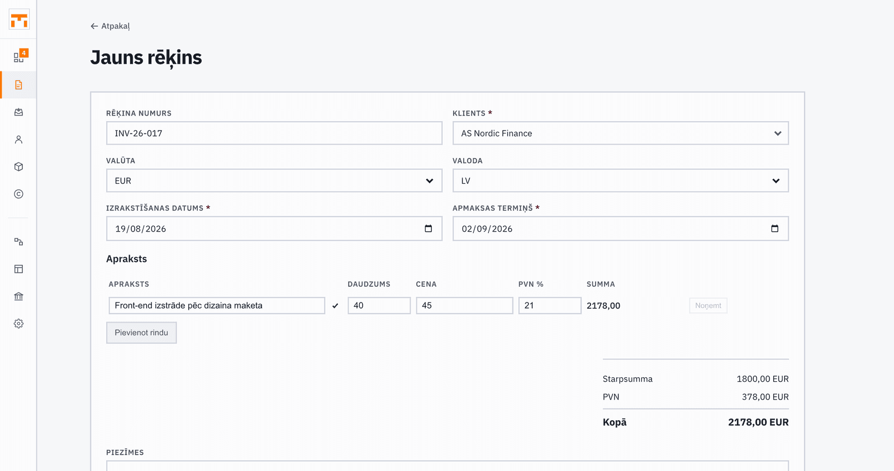Viewport: 894px width, 471px height.
Task: Click the orange app logo in sidebar
Action: pyautogui.click(x=19, y=20)
